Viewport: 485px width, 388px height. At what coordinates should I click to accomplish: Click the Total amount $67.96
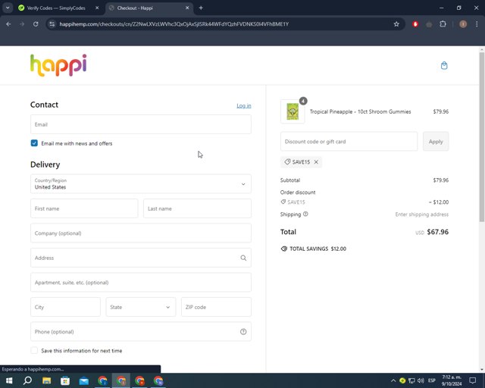click(x=438, y=232)
